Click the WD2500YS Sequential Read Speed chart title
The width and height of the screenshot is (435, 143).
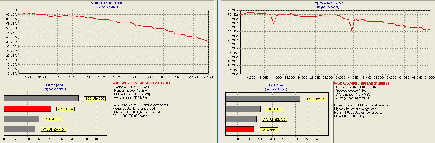106,3
